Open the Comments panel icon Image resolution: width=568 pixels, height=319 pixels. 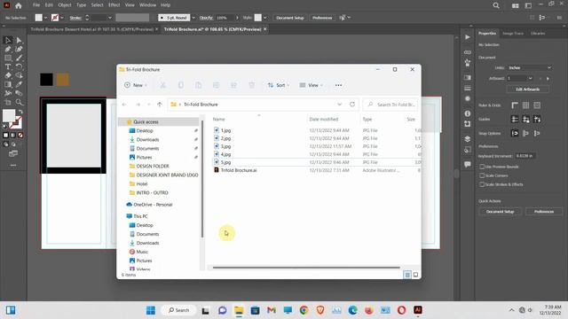click(x=468, y=164)
